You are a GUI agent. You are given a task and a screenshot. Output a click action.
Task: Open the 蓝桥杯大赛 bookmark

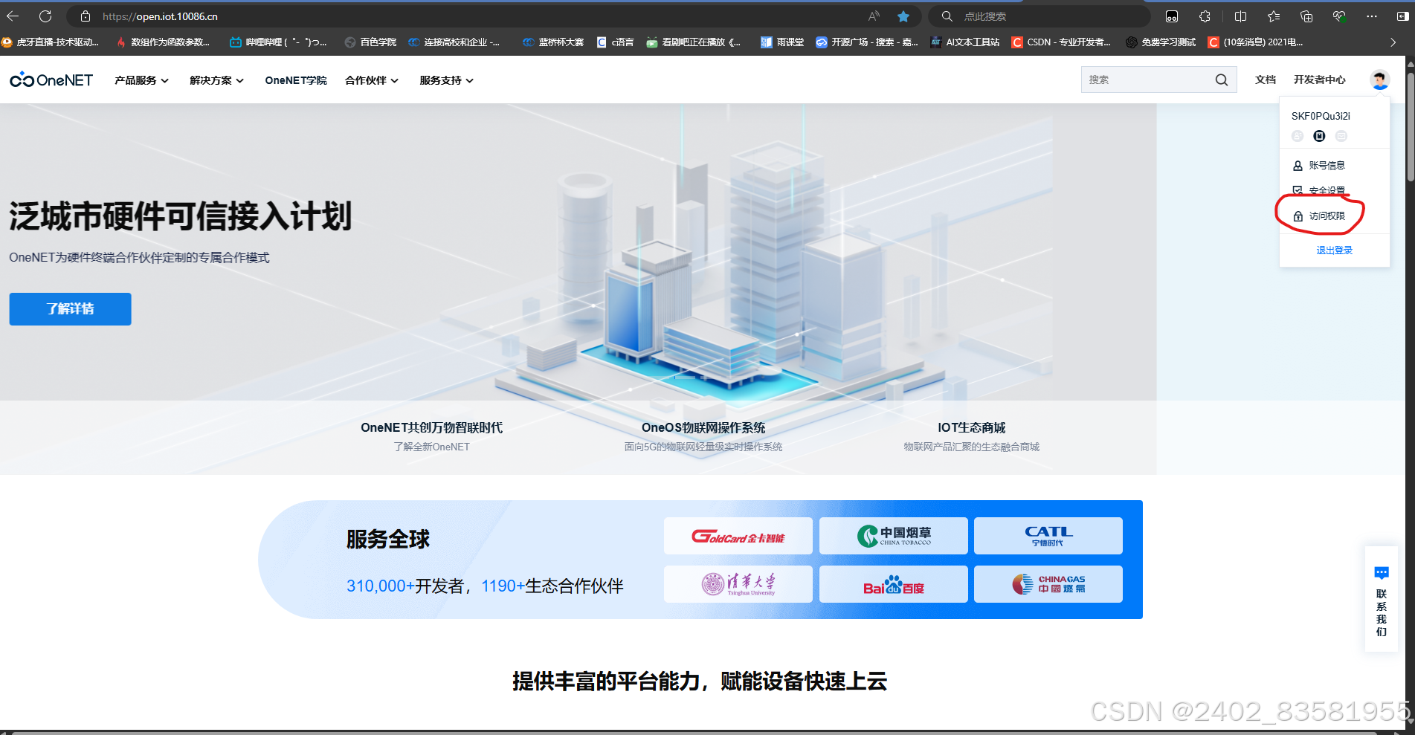[x=553, y=42]
